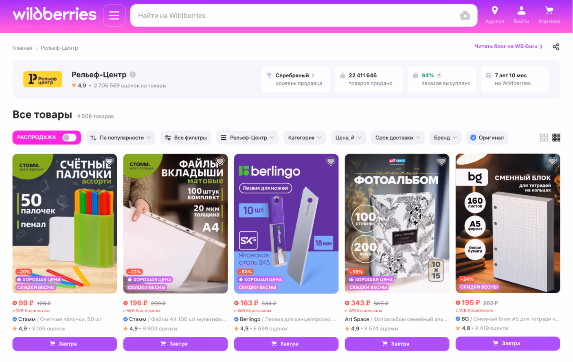Expand the Категория filter
Viewport: 573px width, 362px height.
coord(305,138)
